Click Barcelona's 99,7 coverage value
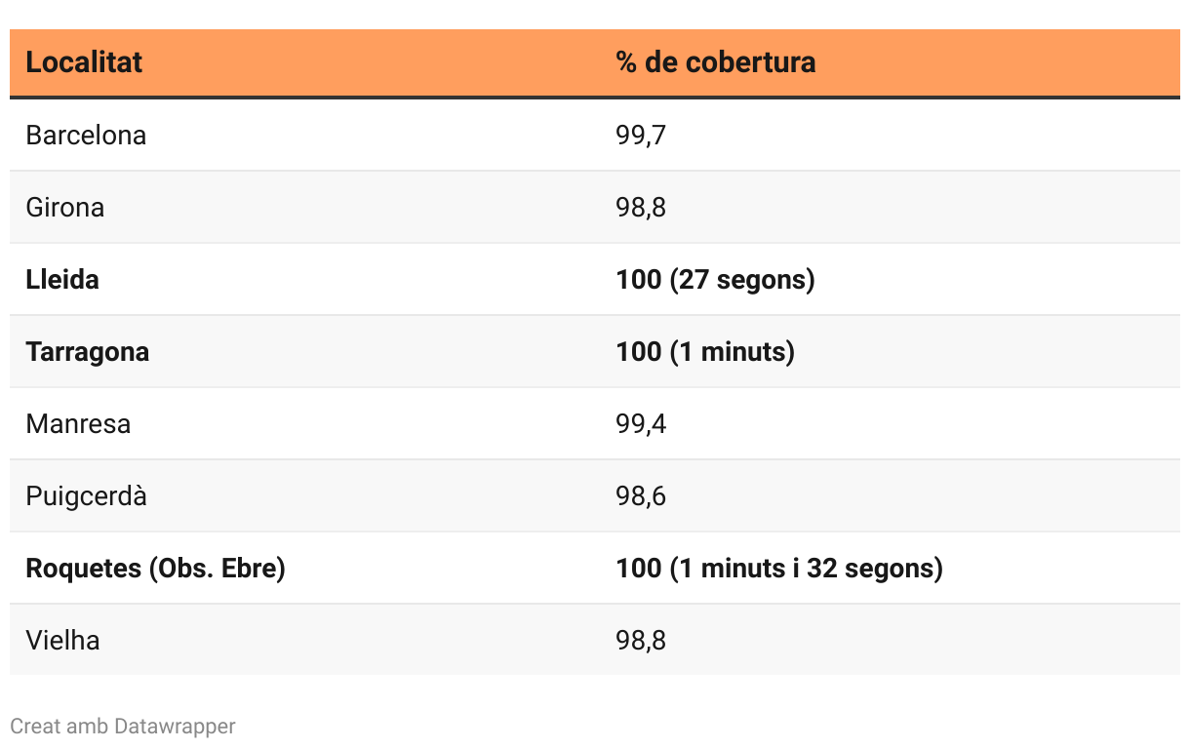 click(x=641, y=135)
